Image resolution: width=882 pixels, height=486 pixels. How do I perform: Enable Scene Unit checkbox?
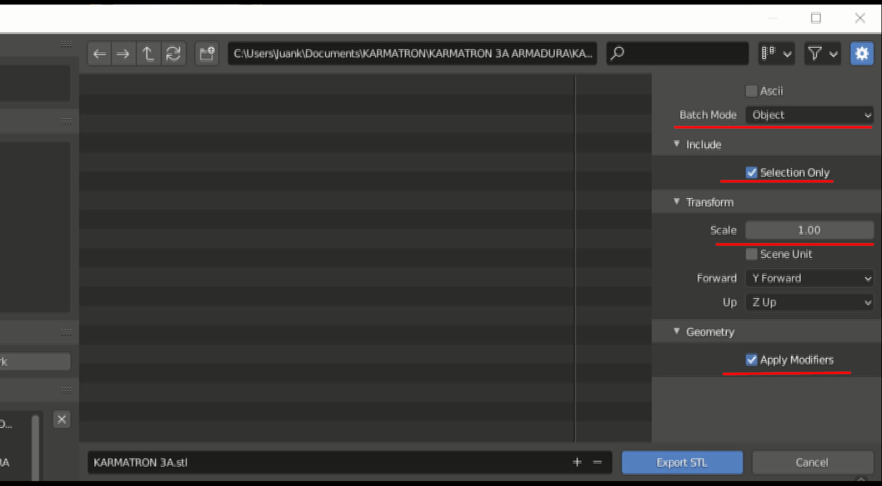point(751,255)
